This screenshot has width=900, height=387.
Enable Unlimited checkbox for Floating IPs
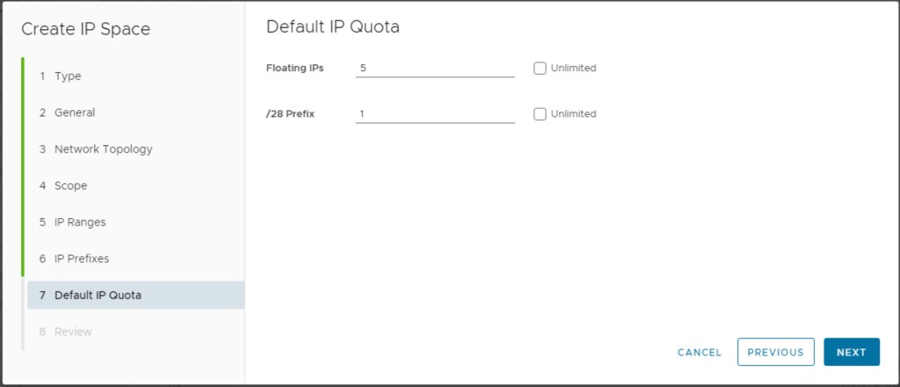540,69
